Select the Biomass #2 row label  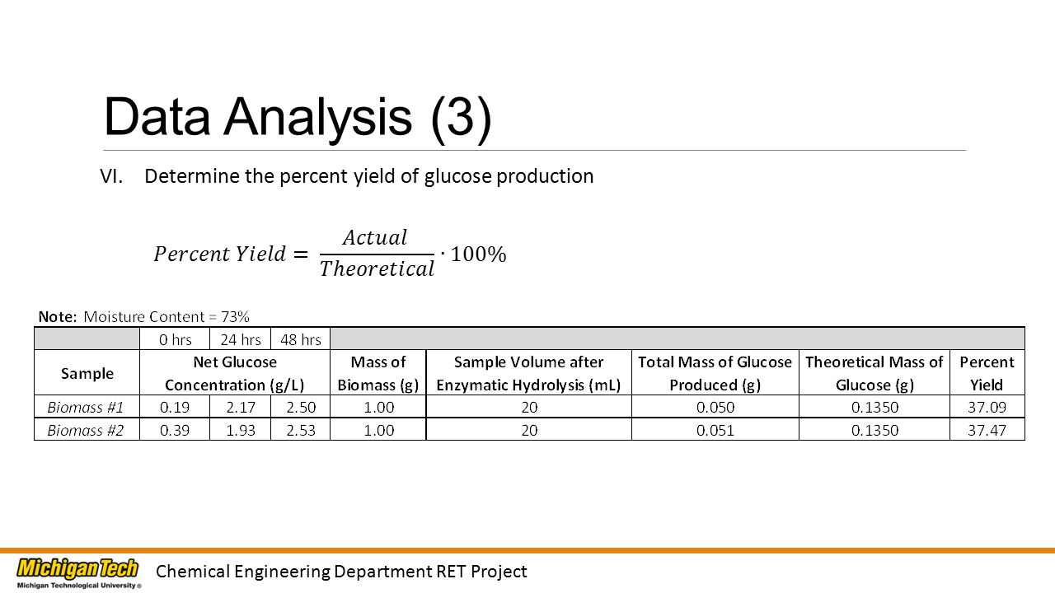[86, 430]
